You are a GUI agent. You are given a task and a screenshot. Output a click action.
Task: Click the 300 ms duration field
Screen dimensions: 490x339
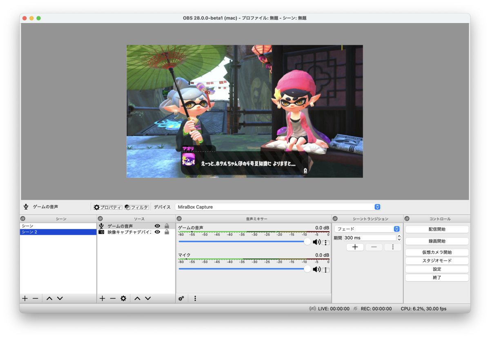pos(370,238)
